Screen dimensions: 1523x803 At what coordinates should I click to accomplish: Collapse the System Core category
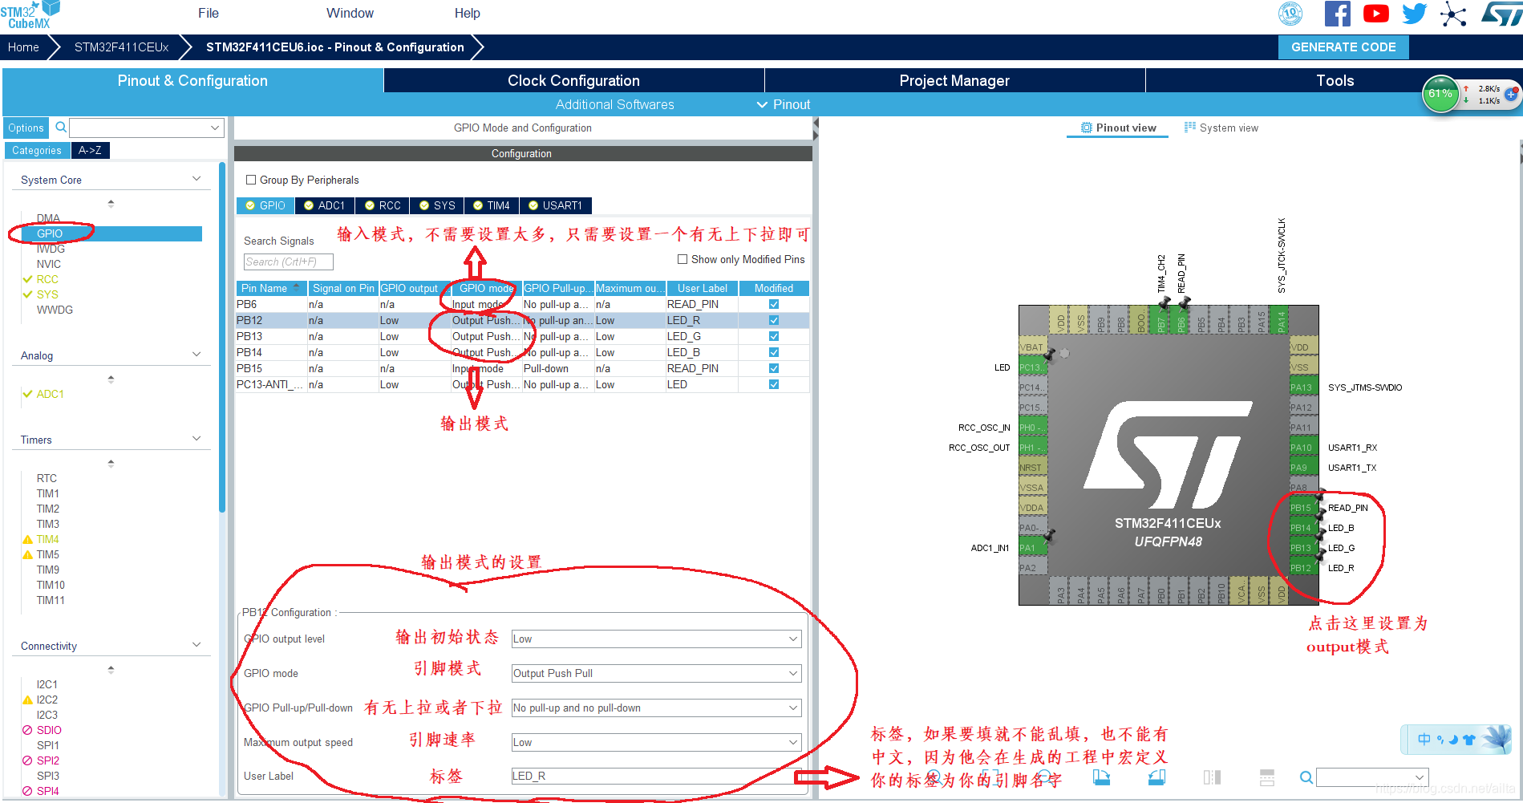tap(196, 179)
